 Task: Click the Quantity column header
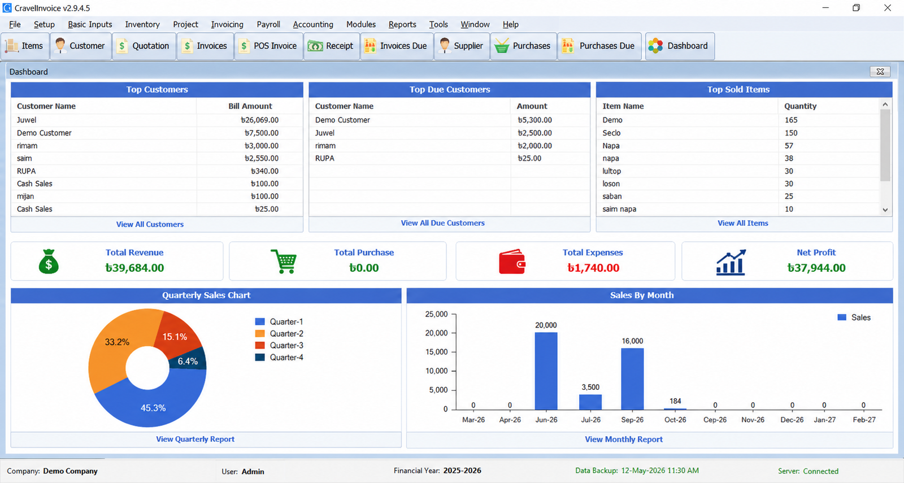[x=800, y=106]
